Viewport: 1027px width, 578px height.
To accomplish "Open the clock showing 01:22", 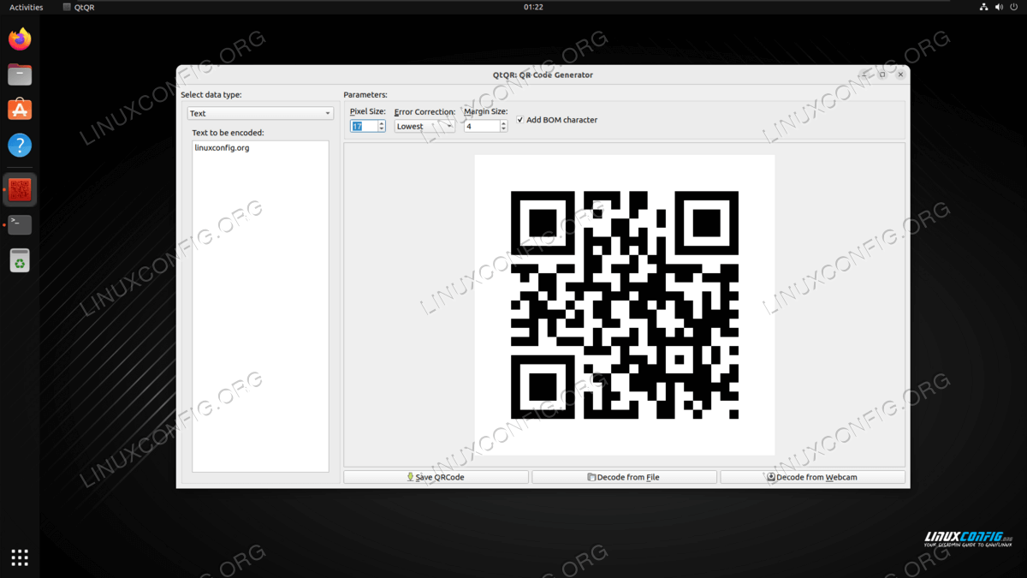I will pos(533,7).
